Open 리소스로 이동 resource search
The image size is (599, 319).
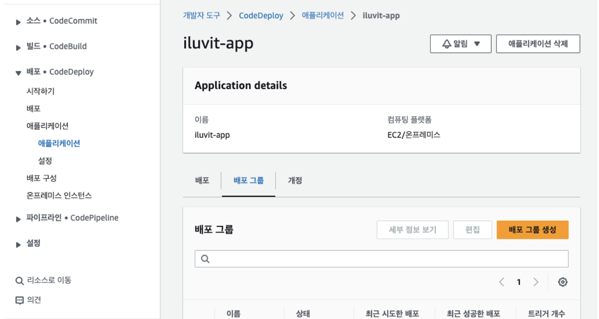pos(49,281)
